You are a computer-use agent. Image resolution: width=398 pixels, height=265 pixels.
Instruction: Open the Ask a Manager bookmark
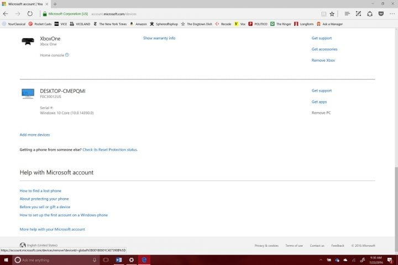[330, 24]
